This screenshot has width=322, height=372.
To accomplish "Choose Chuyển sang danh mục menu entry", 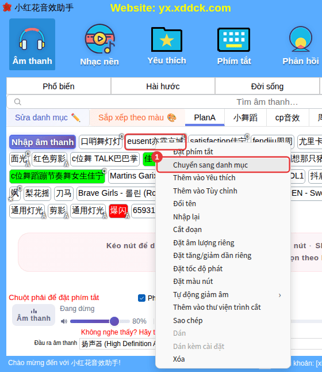I will point(223,165).
